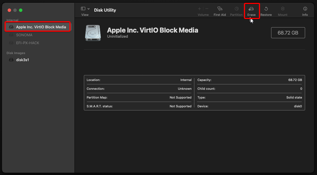Click Partition Map value Not Supported
The width and height of the screenshot is (317, 175).
click(x=180, y=97)
